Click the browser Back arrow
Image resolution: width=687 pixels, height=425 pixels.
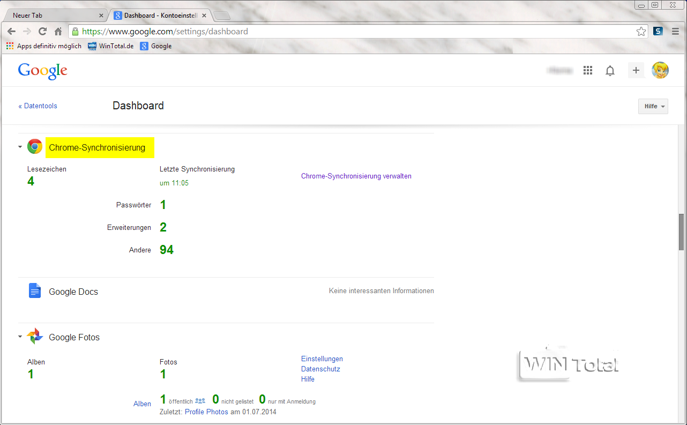[11, 32]
